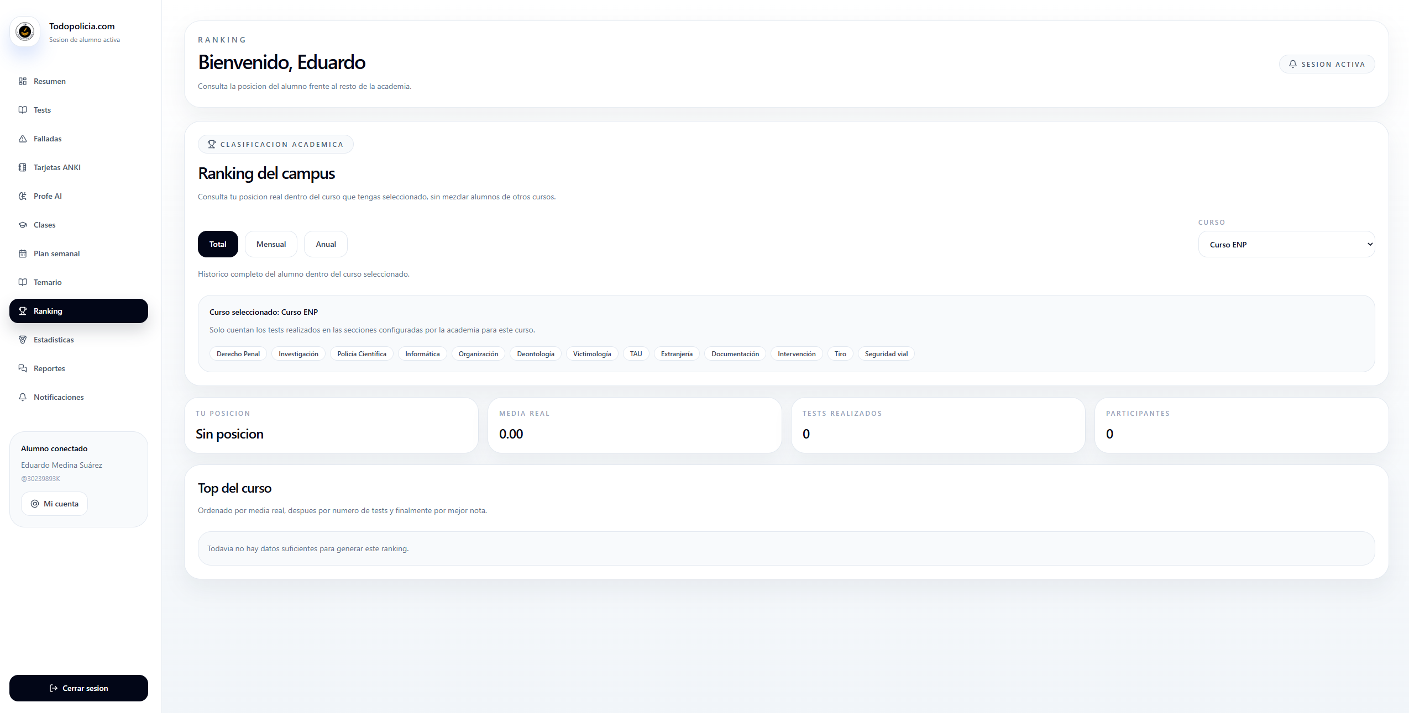
Task: Click the Investigación section chip
Action: pos(298,354)
